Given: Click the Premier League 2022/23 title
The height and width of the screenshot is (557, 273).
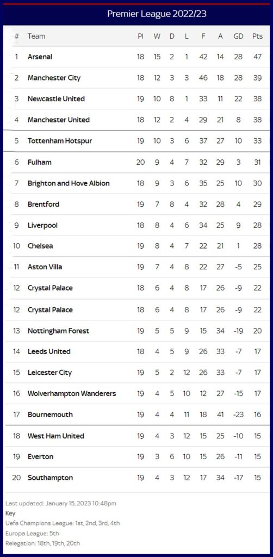Looking at the screenshot, I should [157, 14].
